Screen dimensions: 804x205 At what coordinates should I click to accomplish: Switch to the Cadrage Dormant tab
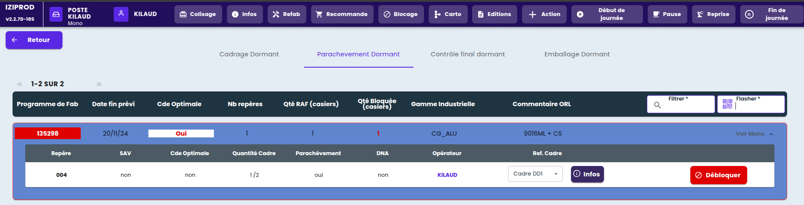[x=249, y=54]
